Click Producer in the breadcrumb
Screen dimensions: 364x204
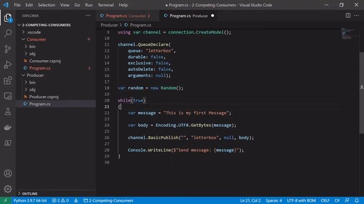pos(109,25)
